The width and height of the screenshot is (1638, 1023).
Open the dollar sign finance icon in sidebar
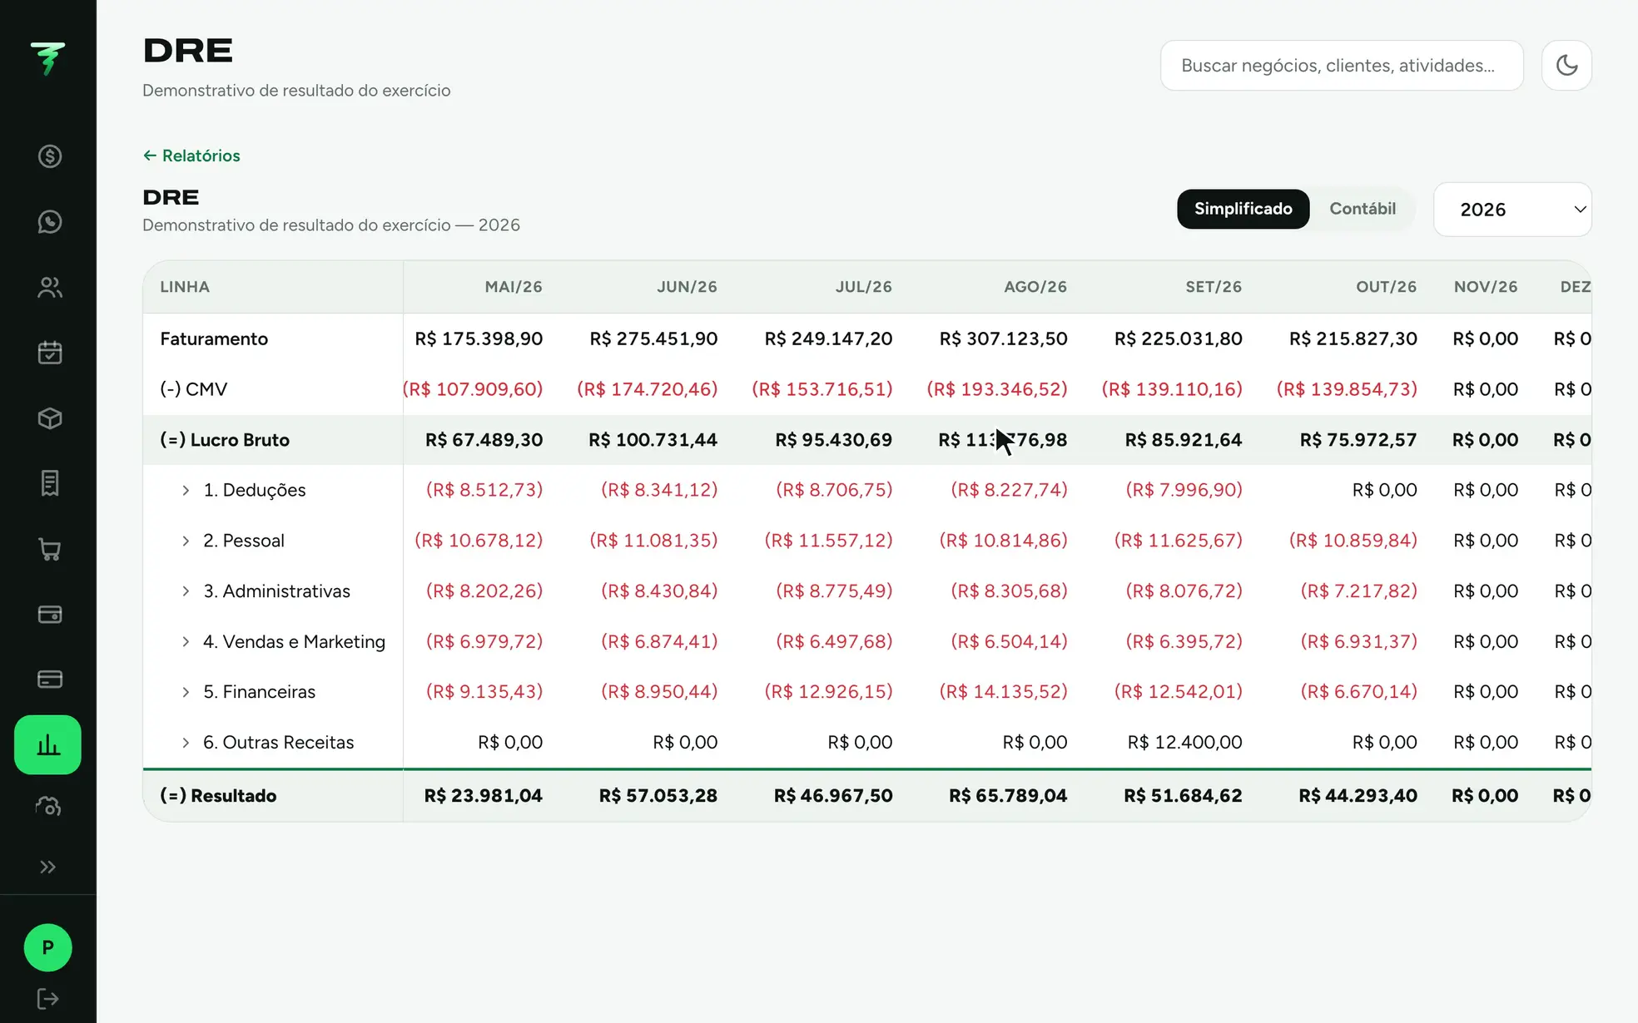[49, 156]
